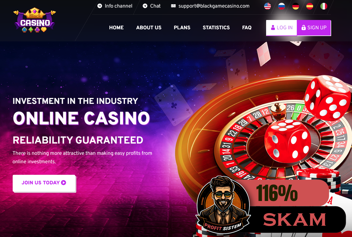The width and height of the screenshot is (352, 237).
Task: Click the LOG IN button
Action: (282, 28)
